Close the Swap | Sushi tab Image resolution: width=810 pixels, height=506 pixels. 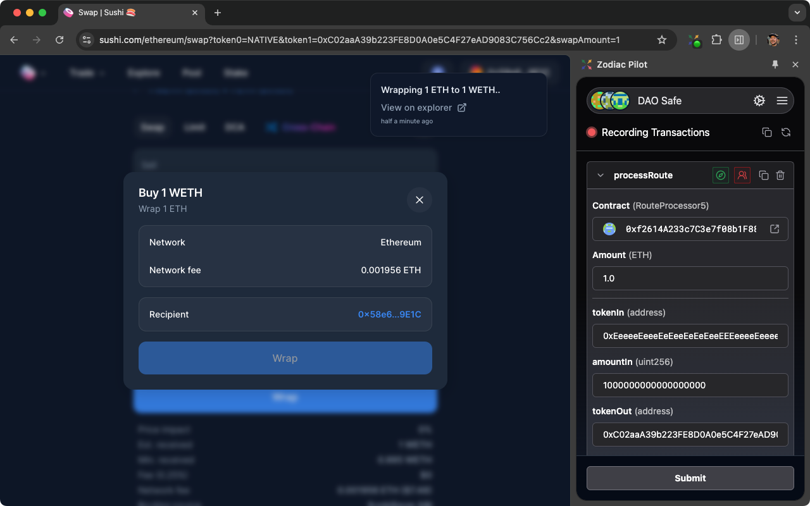tap(194, 13)
